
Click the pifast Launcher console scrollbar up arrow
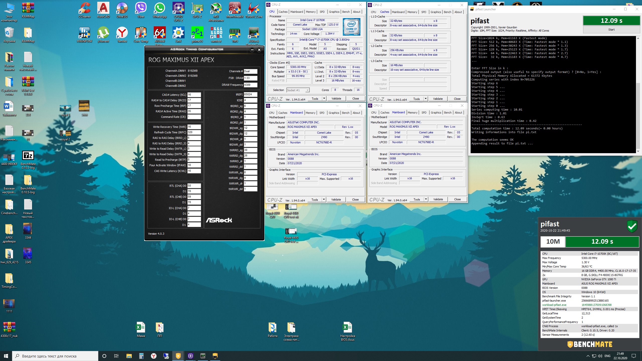638,38
